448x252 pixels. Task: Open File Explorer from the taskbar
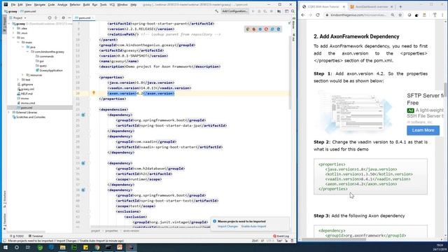[62, 247]
